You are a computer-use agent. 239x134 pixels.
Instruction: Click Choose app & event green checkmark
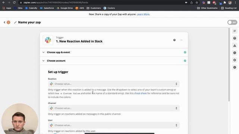[x=185, y=52]
